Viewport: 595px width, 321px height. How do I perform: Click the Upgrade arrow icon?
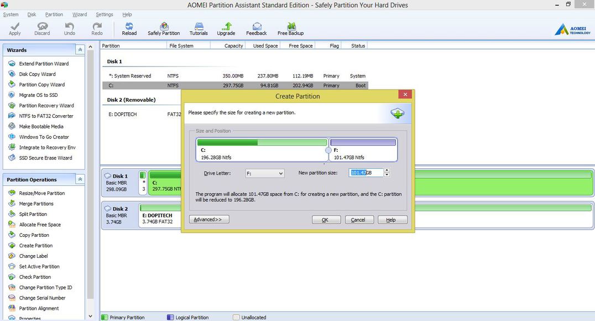point(226,27)
